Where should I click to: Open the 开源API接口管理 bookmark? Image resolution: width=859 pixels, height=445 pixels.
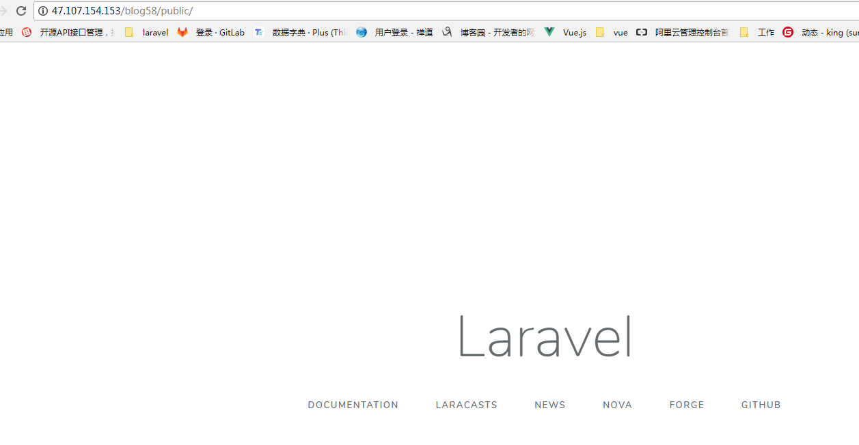click(x=68, y=32)
